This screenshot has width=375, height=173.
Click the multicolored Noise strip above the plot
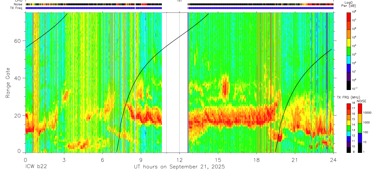pos(179,5)
